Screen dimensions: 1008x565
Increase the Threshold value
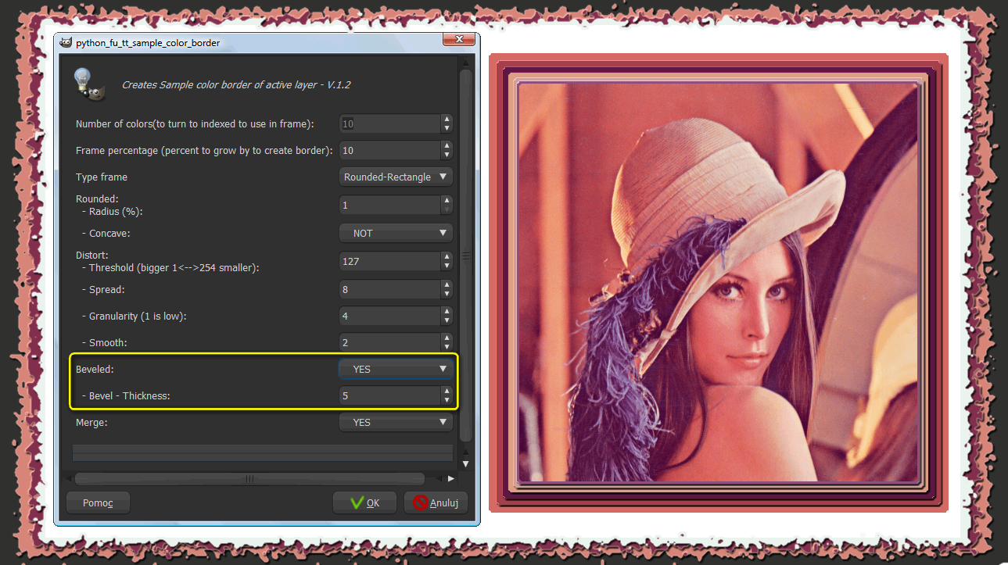click(447, 257)
